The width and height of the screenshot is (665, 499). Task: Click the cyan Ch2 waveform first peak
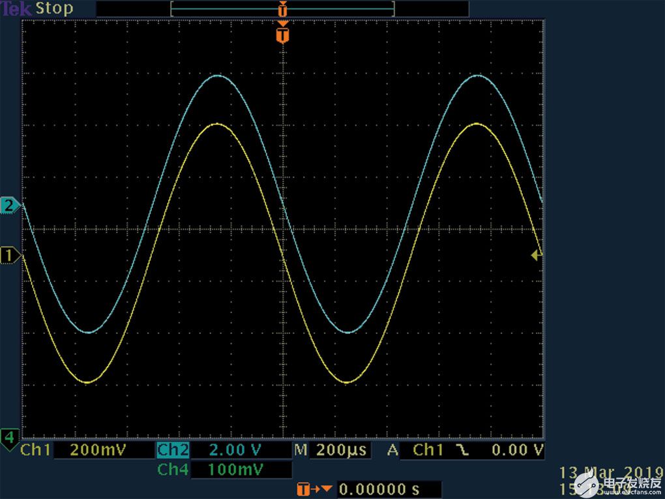[x=218, y=76]
